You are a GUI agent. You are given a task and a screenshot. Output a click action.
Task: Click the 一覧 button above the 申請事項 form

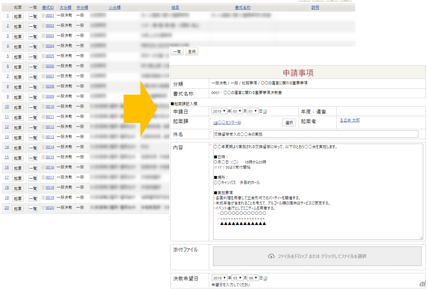point(177,52)
